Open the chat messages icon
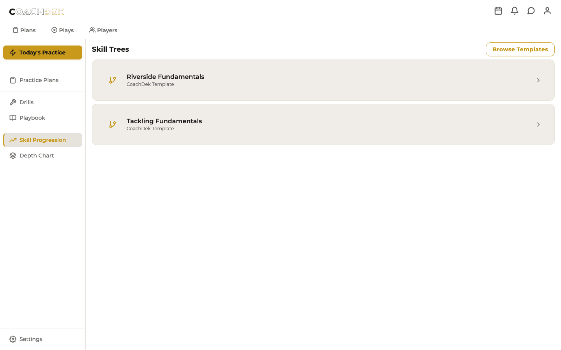This screenshot has width=561, height=350. coord(531,10)
